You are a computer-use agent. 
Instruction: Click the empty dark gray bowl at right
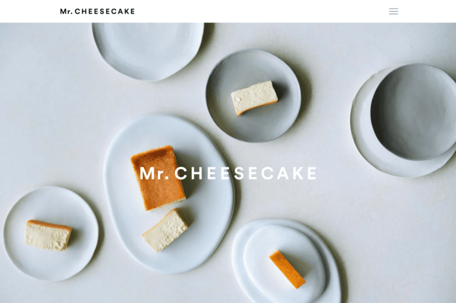[414, 112]
